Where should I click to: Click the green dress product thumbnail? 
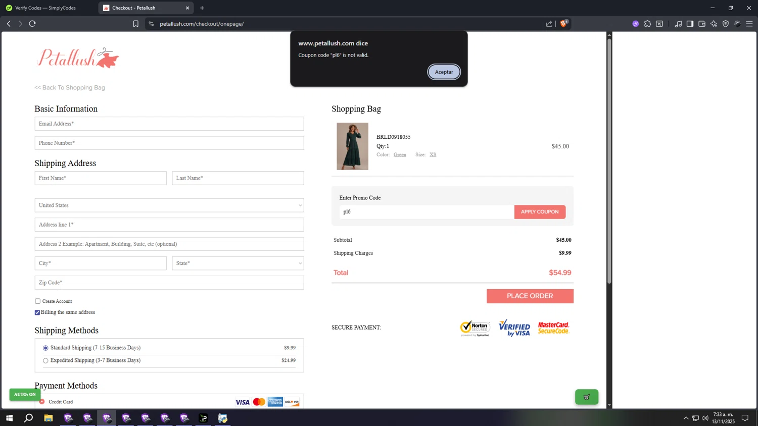(352, 146)
